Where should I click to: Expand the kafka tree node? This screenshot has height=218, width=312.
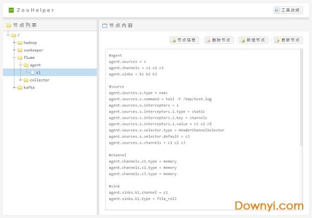(x=14, y=87)
